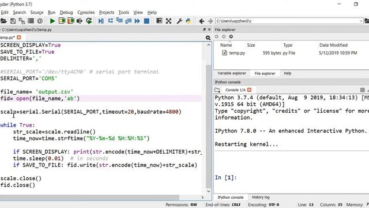
Task: Click the debug Continue double-arrow icon
Action: click(x=137, y=21)
